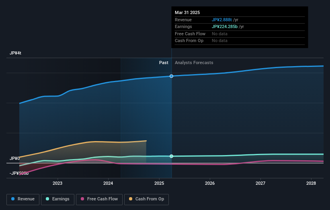Click the 2025 x-axis label
The image size is (330, 210).
click(159, 183)
